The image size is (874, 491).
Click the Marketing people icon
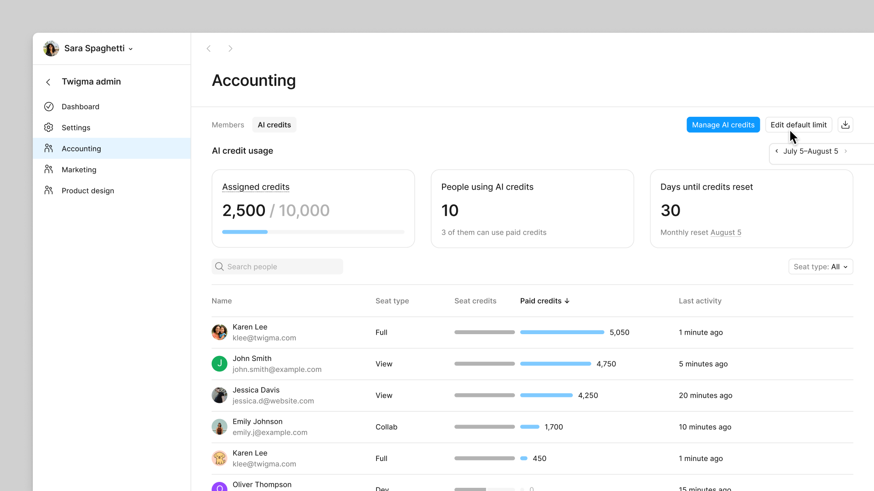coord(49,169)
